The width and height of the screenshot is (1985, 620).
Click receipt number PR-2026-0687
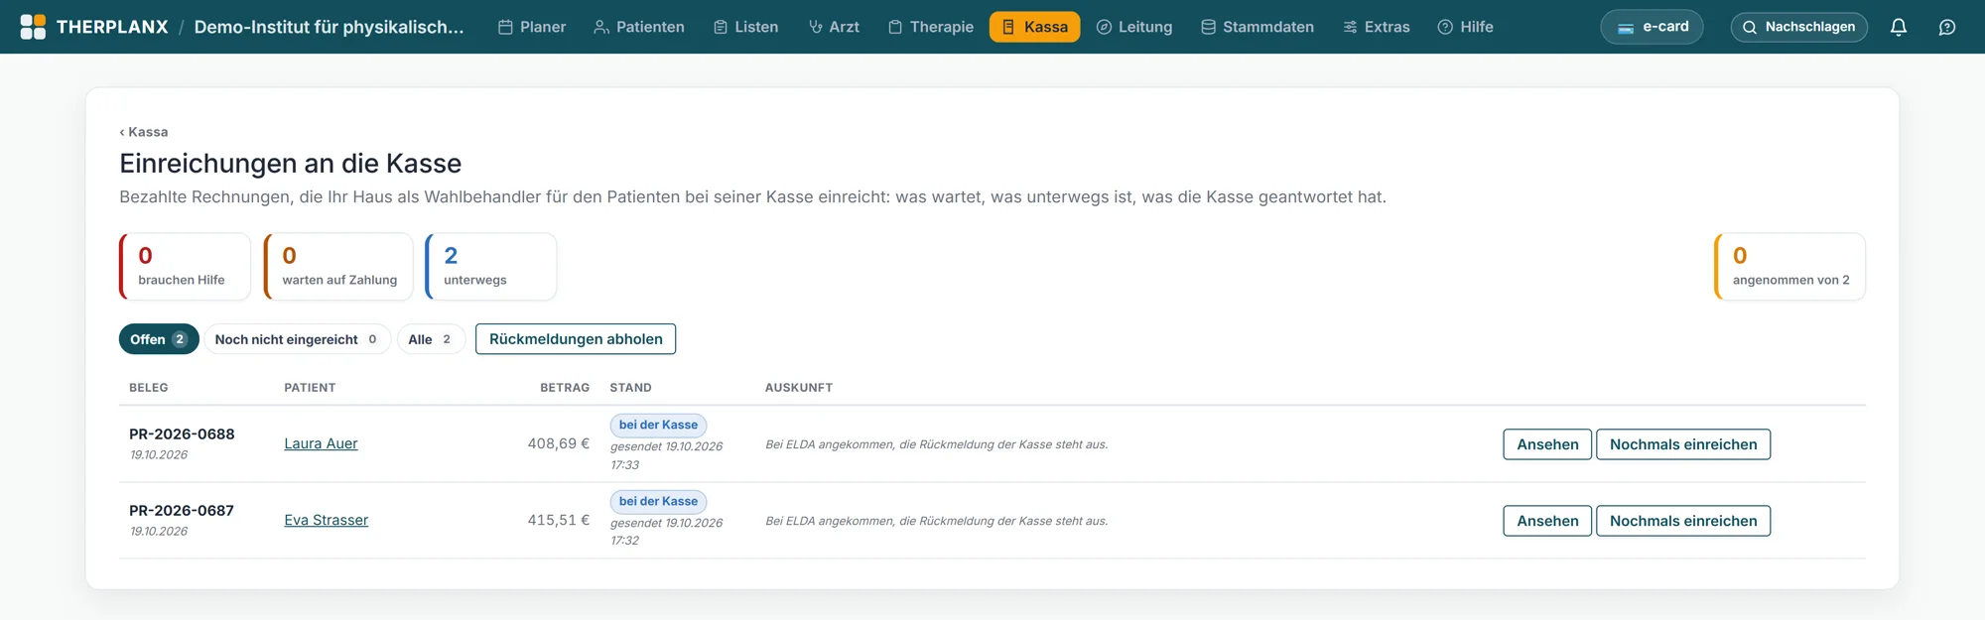coord(182,510)
